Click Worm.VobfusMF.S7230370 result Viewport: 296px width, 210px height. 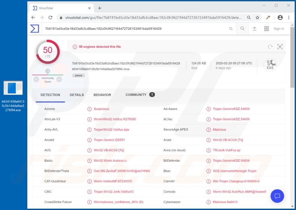click(x=113, y=181)
